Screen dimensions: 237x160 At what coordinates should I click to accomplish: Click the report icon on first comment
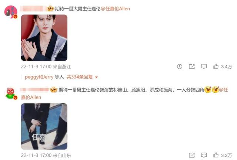tap(180, 67)
